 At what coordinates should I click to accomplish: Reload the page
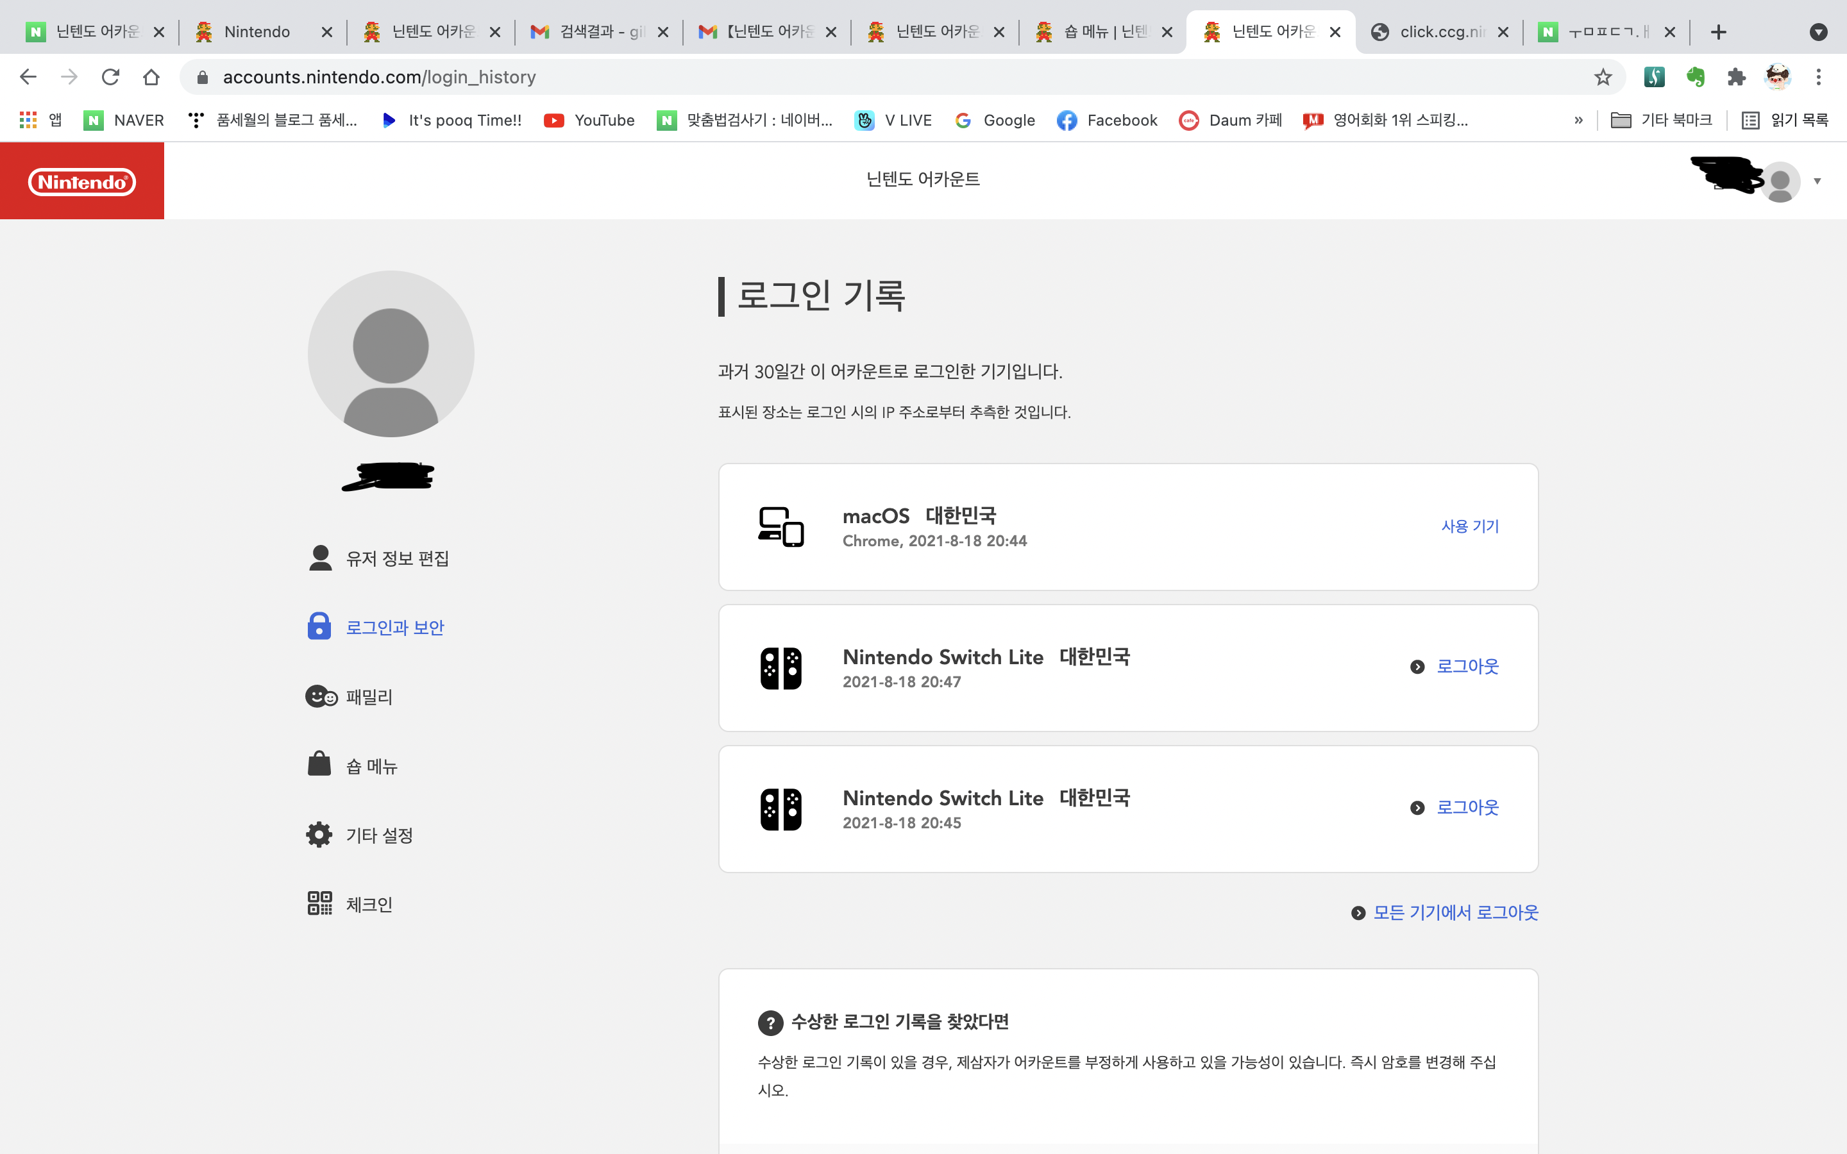[111, 77]
